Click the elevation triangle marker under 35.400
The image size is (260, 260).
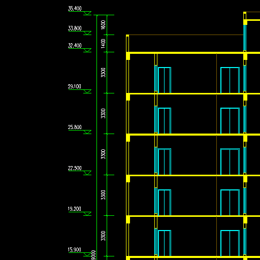87,13
